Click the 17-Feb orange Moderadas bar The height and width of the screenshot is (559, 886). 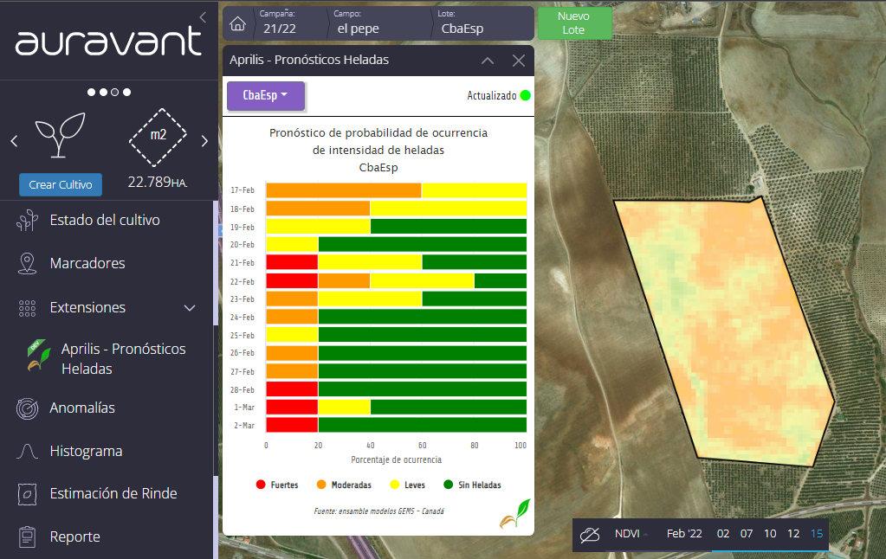pos(344,190)
